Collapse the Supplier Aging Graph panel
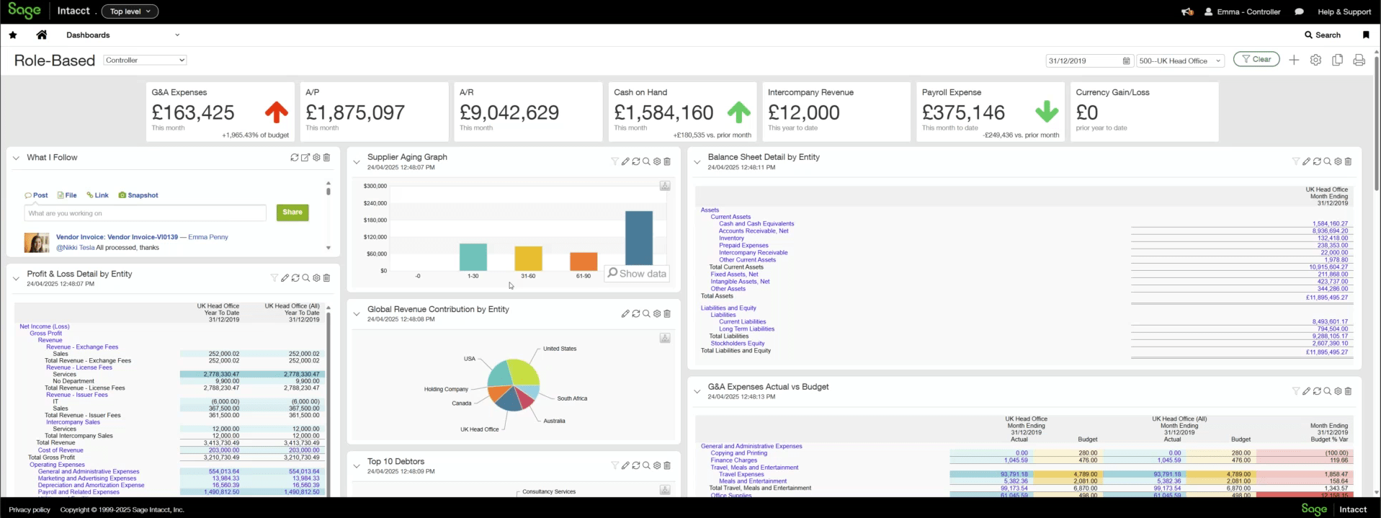The height and width of the screenshot is (518, 1381). pyautogui.click(x=356, y=161)
